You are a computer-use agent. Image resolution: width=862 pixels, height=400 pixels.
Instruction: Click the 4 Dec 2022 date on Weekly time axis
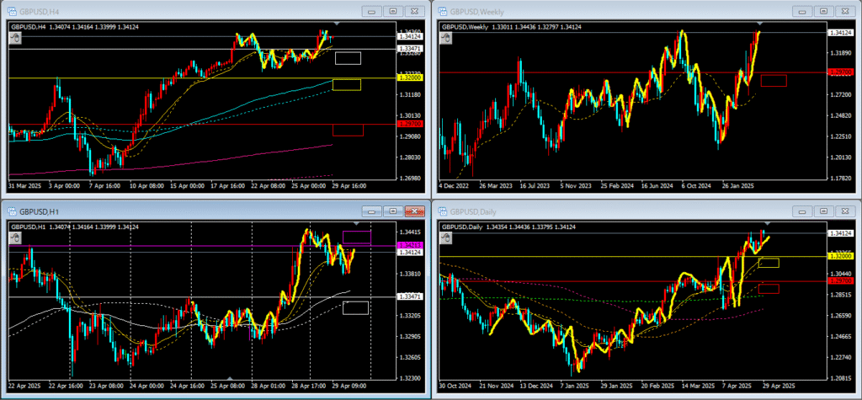point(455,186)
